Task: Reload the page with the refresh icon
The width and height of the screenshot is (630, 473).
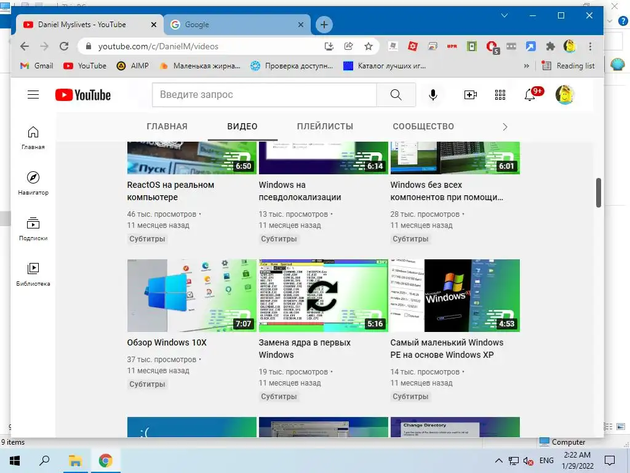Action: click(x=64, y=46)
